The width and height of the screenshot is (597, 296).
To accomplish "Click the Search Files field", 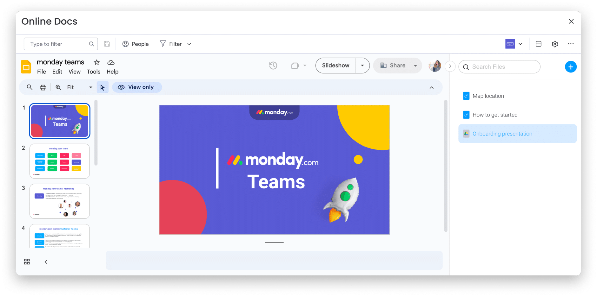I will [x=499, y=67].
